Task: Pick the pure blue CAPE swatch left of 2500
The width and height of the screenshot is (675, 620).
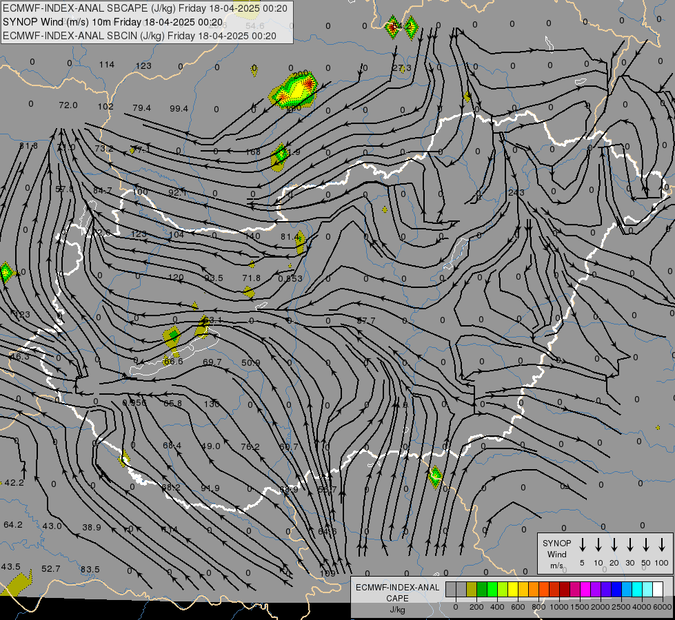Action: pos(616,589)
